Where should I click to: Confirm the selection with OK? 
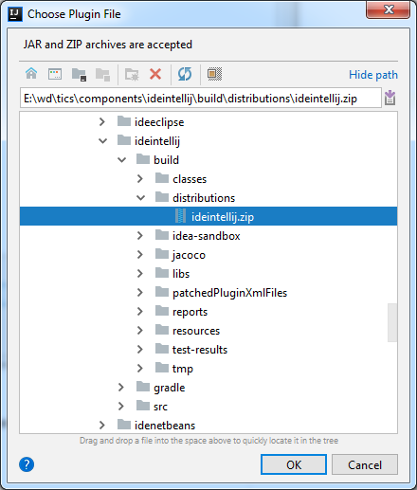(294, 464)
